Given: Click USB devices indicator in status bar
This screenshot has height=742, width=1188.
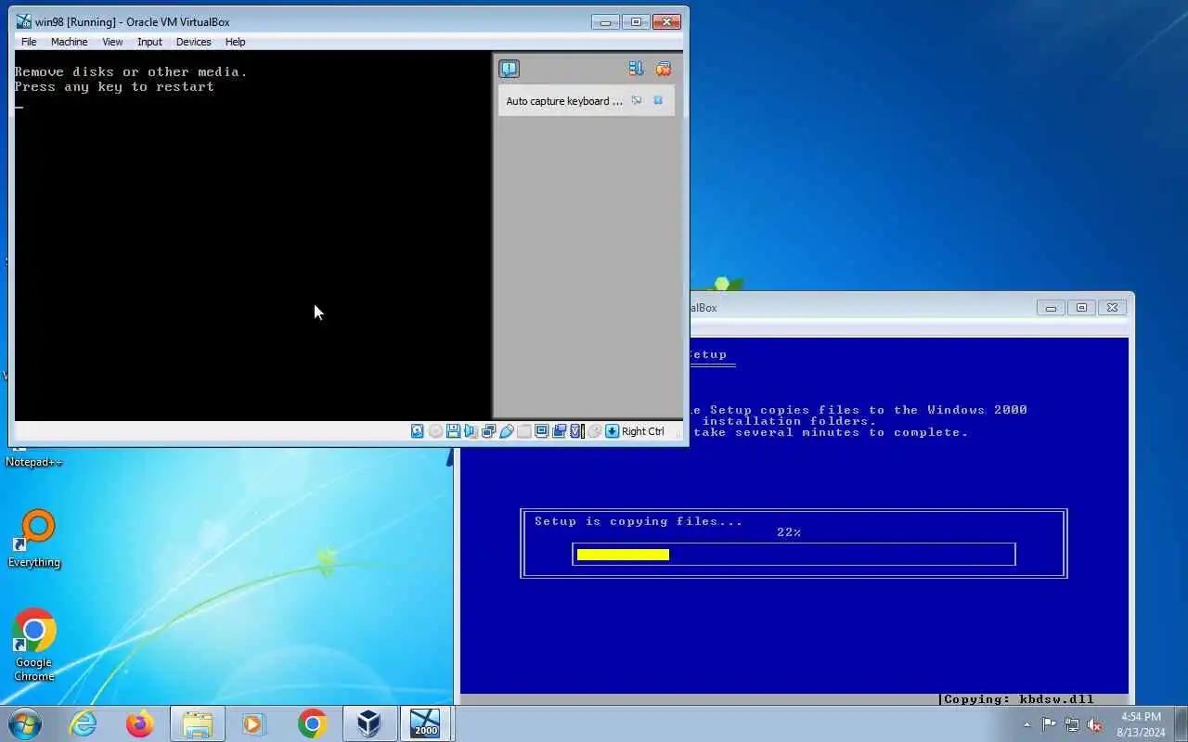Looking at the screenshot, I should (x=506, y=431).
